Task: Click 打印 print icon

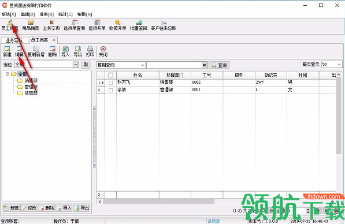Action: coord(90,51)
